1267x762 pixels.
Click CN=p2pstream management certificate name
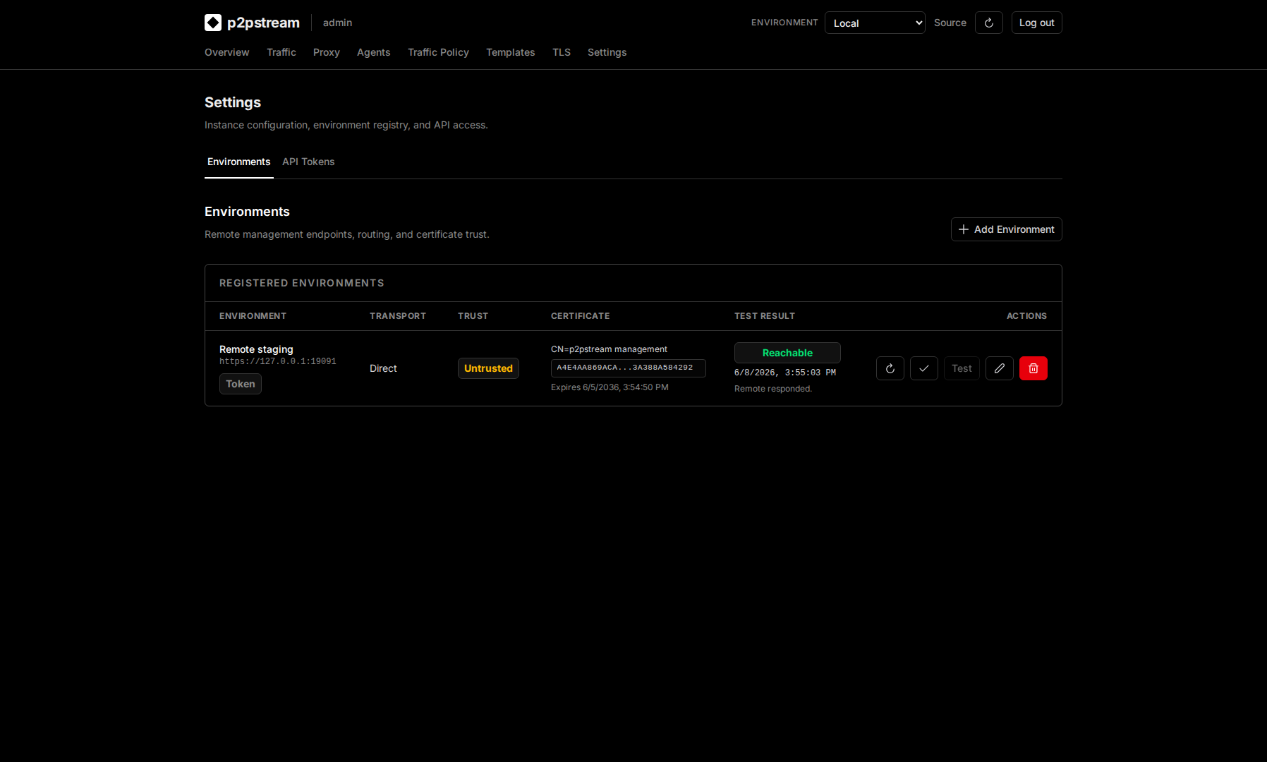[609, 349]
